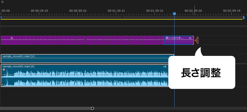Open the timeline panel hamburger menu
Image resolution: width=247 pixels, height=112 pixels.
[x=2, y=2]
